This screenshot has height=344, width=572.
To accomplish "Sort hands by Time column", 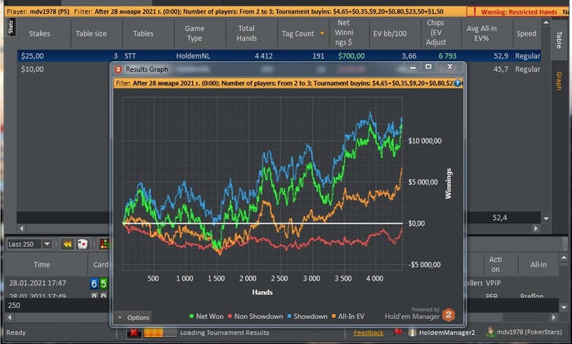I will (42, 265).
